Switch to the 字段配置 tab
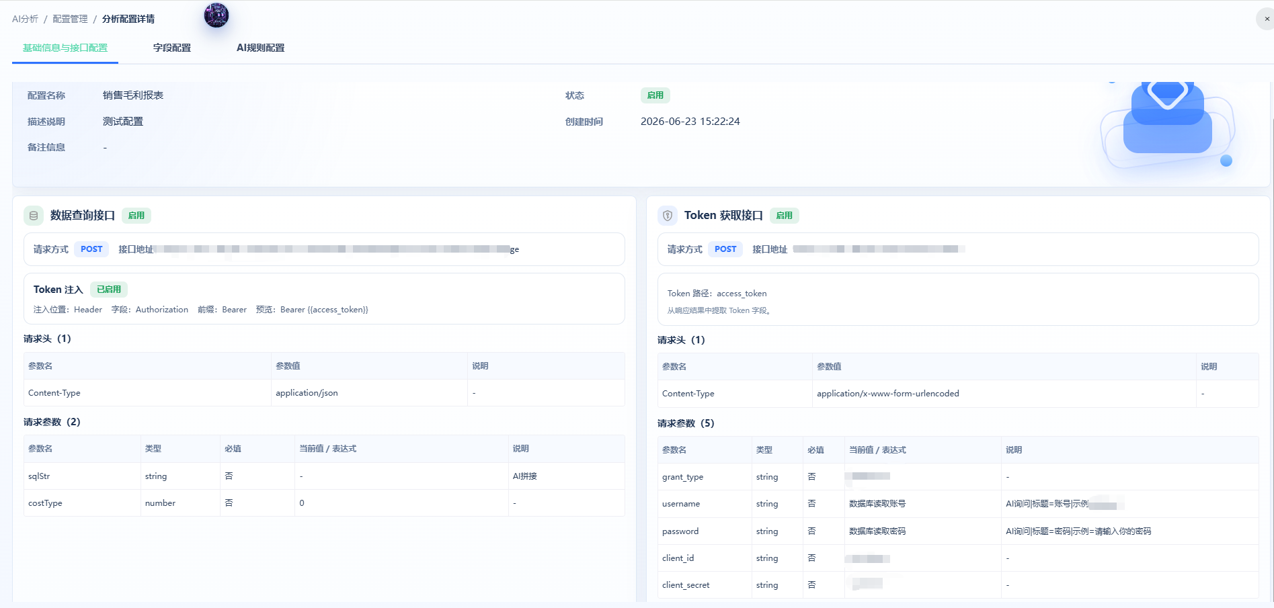The width and height of the screenshot is (1274, 608). tap(172, 48)
